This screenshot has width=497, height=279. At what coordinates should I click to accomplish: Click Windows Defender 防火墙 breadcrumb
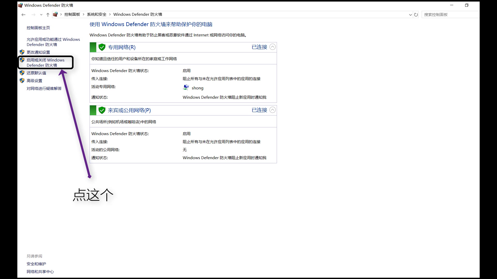138,14
